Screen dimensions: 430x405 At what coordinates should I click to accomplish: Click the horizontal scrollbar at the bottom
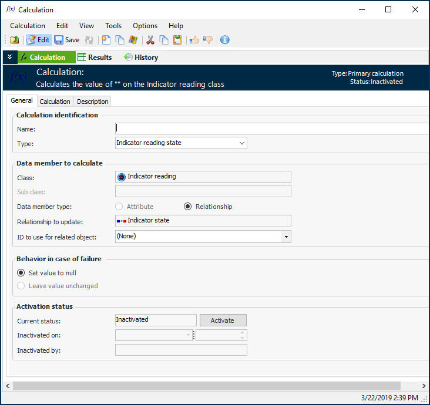coord(206,386)
